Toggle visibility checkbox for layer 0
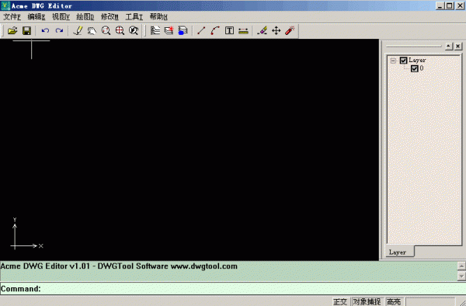The width and height of the screenshot is (466, 306). (x=414, y=68)
